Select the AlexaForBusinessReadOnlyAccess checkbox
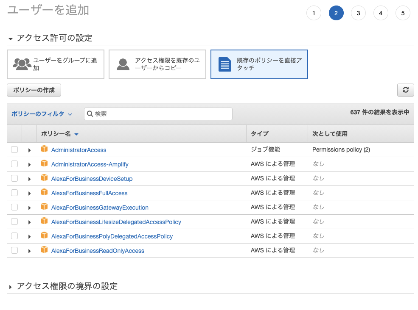The width and height of the screenshot is (418, 310). (x=14, y=250)
